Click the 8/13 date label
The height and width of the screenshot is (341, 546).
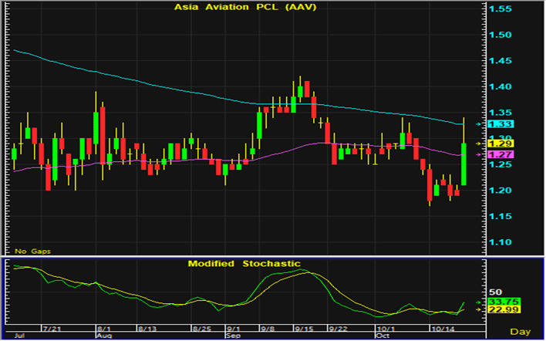pos(147,329)
